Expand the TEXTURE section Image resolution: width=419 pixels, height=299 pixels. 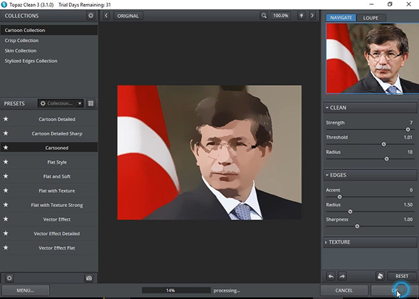coord(370,242)
